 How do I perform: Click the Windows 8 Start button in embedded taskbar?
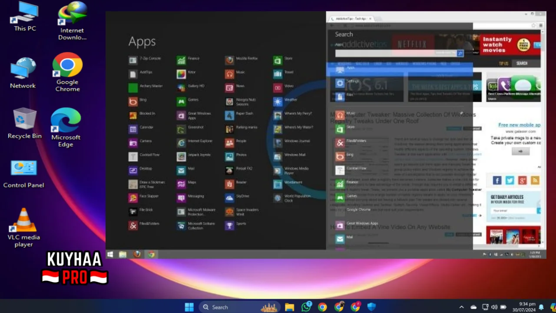[x=110, y=254]
